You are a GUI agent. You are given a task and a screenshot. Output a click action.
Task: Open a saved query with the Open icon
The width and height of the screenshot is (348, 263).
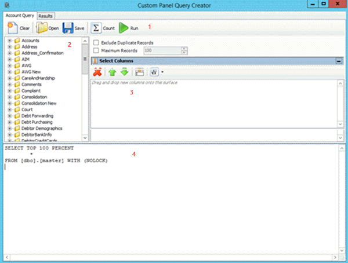click(42, 27)
